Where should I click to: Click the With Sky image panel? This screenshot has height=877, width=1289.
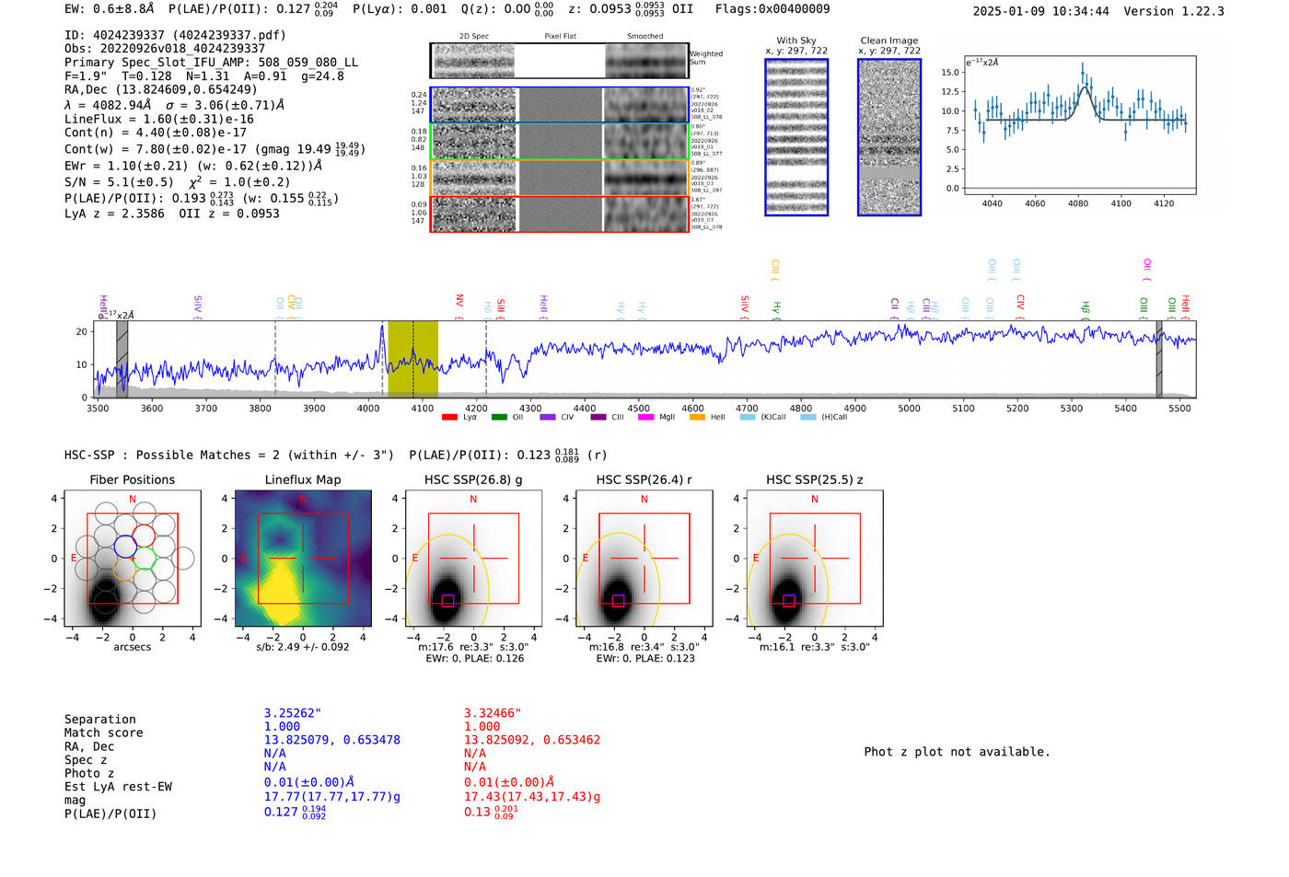point(796,137)
